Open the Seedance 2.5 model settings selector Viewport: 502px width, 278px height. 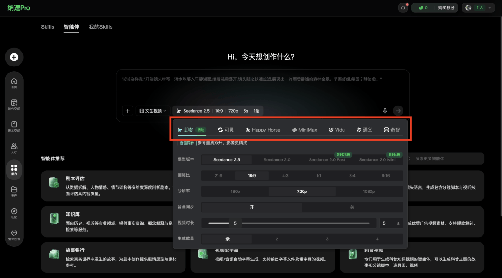point(218,111)
